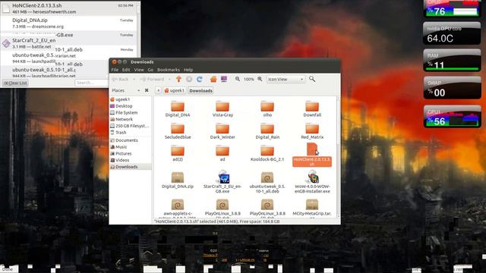
Task: Zoom out in file view
Action: [238, 79]
